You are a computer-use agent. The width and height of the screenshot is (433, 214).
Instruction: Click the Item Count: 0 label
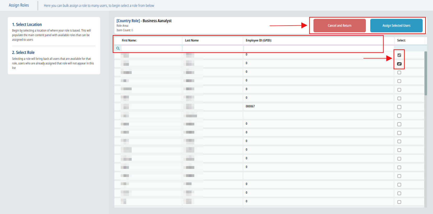[x=125, y=30]
